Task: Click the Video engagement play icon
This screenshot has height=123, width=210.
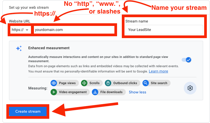Action: pyautogui.click(x=54, y=92)
